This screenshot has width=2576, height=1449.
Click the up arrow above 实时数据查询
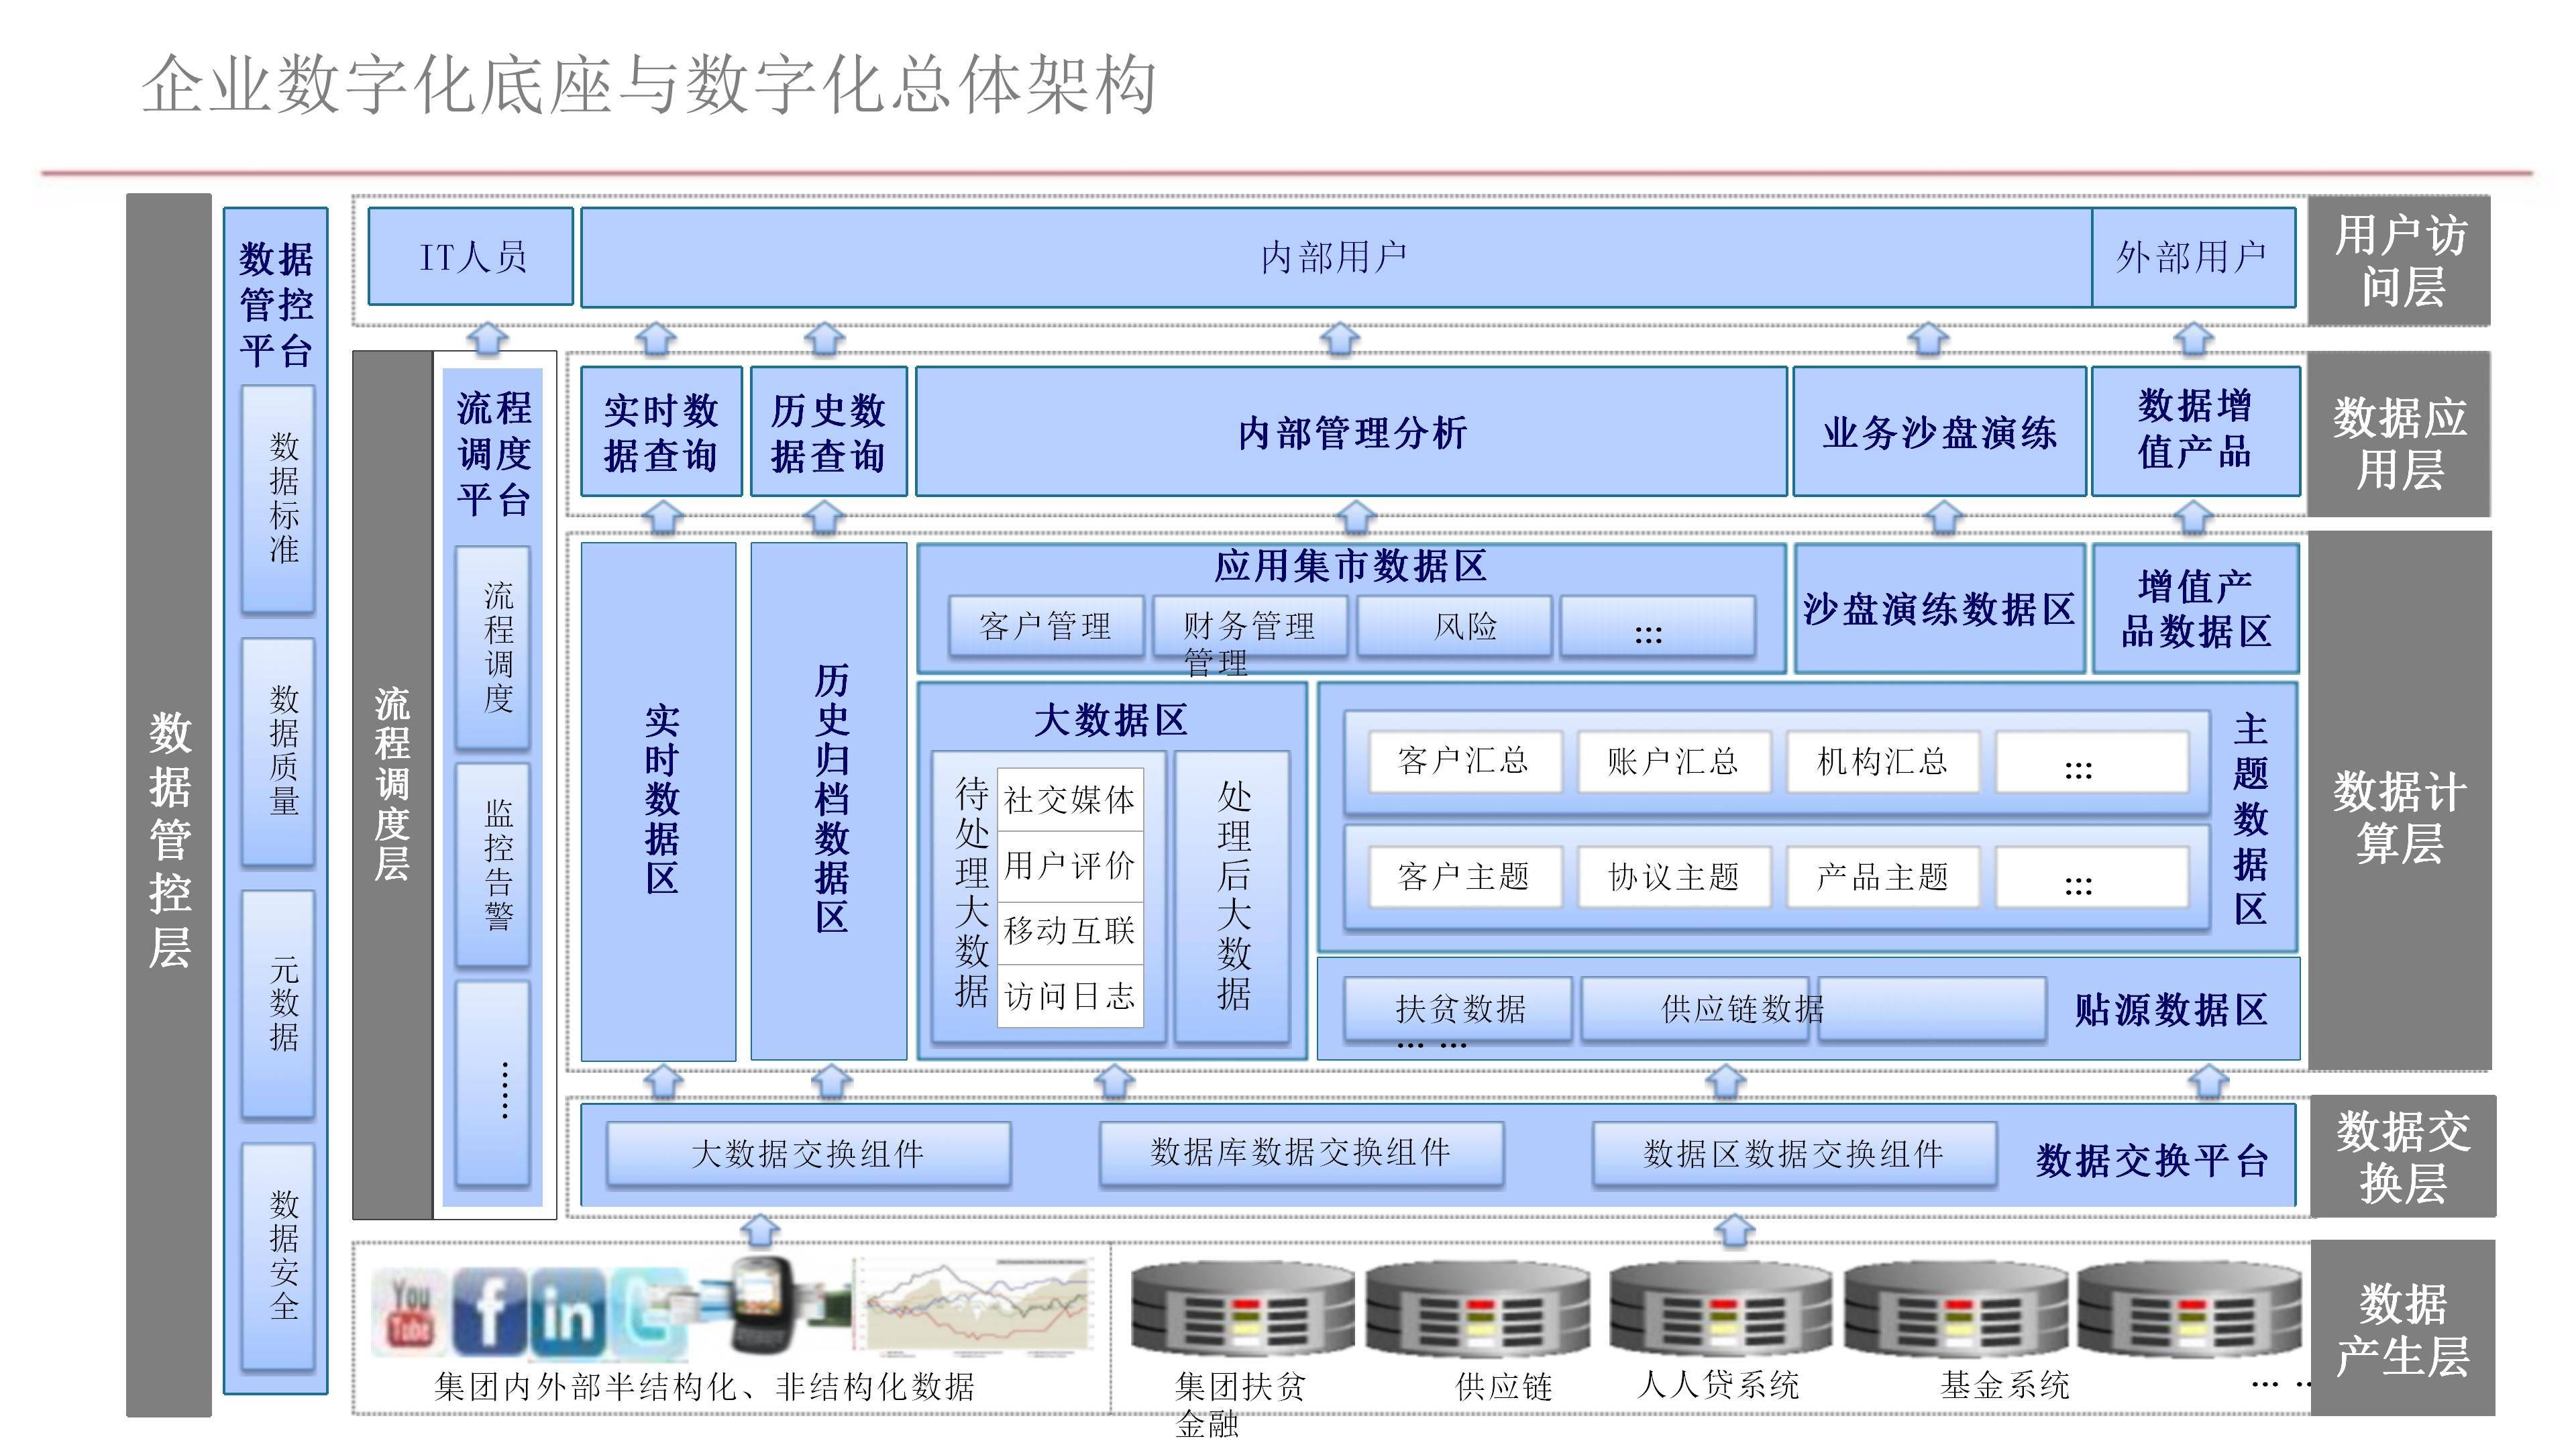click(656, 338)
